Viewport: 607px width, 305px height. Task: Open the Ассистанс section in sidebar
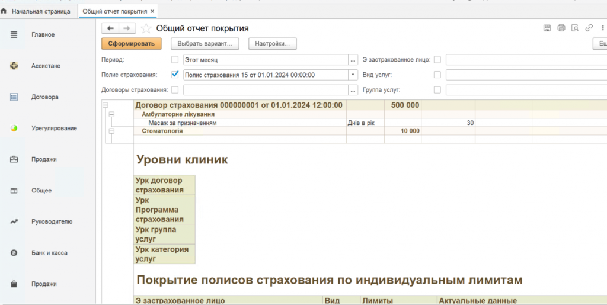point(46,66)
